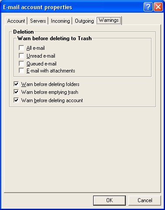This screenshot has height=210, width=165.
Task: Click the Queued e-mail label text
Action: 41,64
